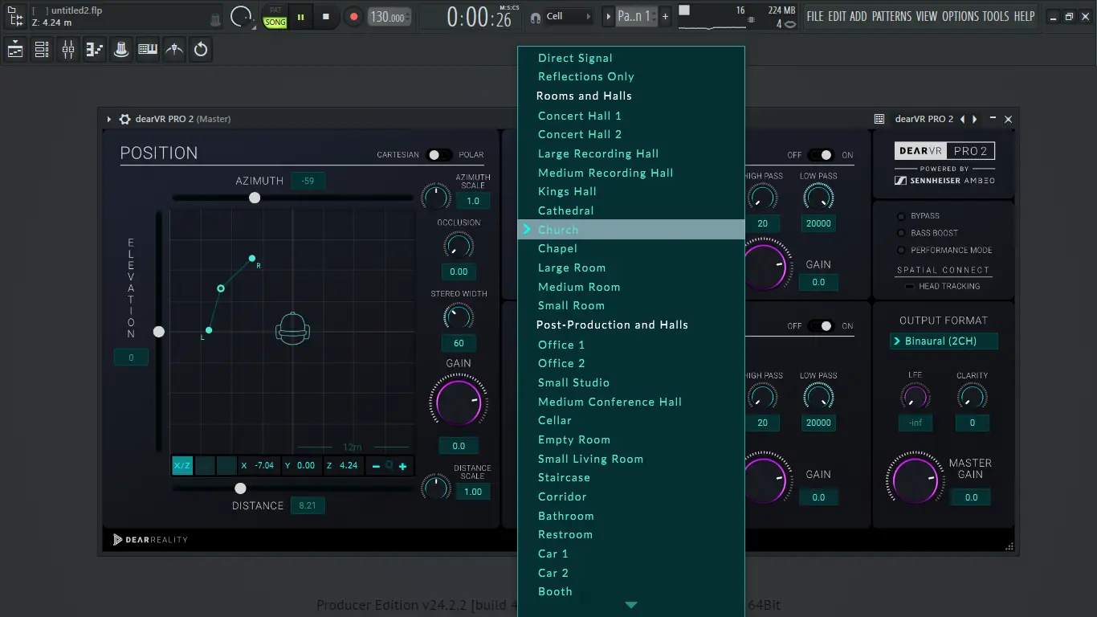Switch to PAT mode
This screenshot has width=1097, height=617.
(275, 10)
